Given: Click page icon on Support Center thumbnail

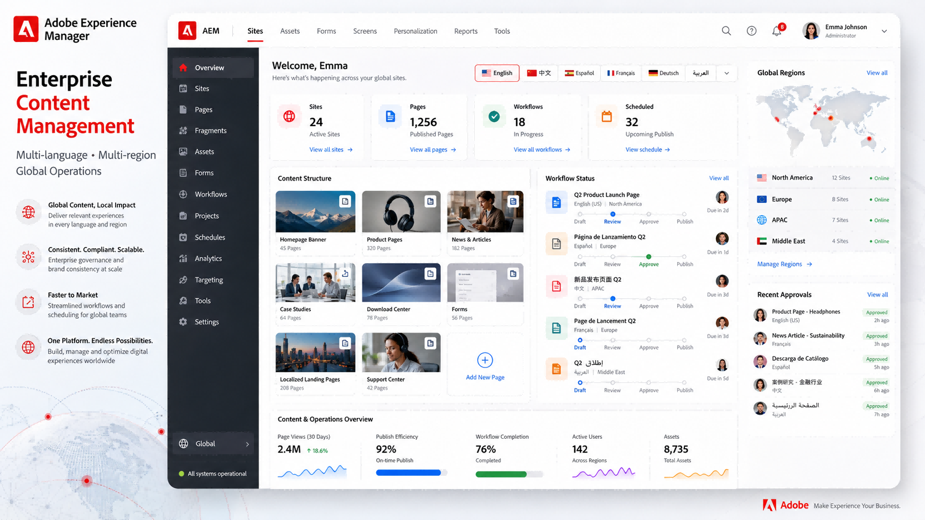Looking at the screenshot, I should pos(430,343).
